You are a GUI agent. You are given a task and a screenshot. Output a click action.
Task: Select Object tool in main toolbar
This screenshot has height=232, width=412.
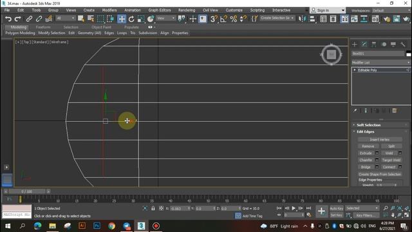pos(81,19)
